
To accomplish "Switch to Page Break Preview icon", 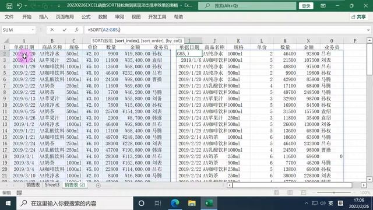I will pos(303,192).
